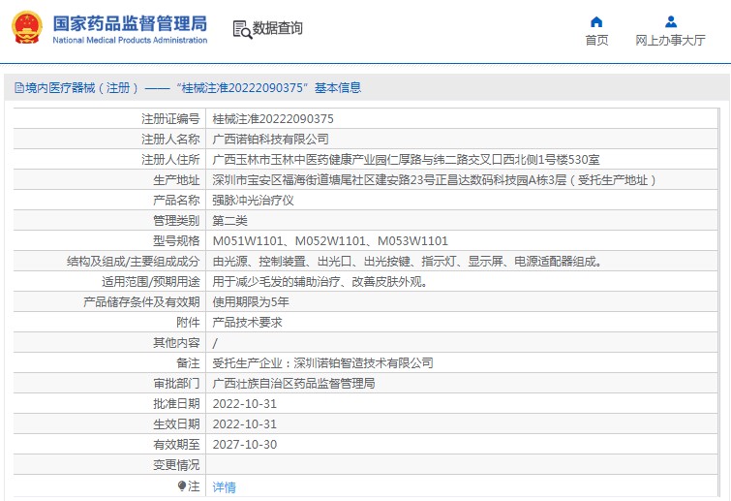Click National Medical Products Administration text
731x501 pixels.
130,40
